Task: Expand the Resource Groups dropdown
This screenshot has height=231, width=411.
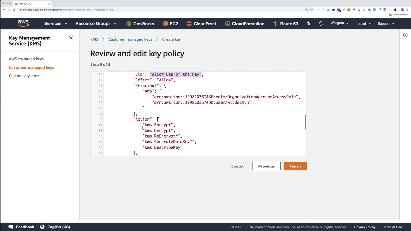Action: [96, 24]
